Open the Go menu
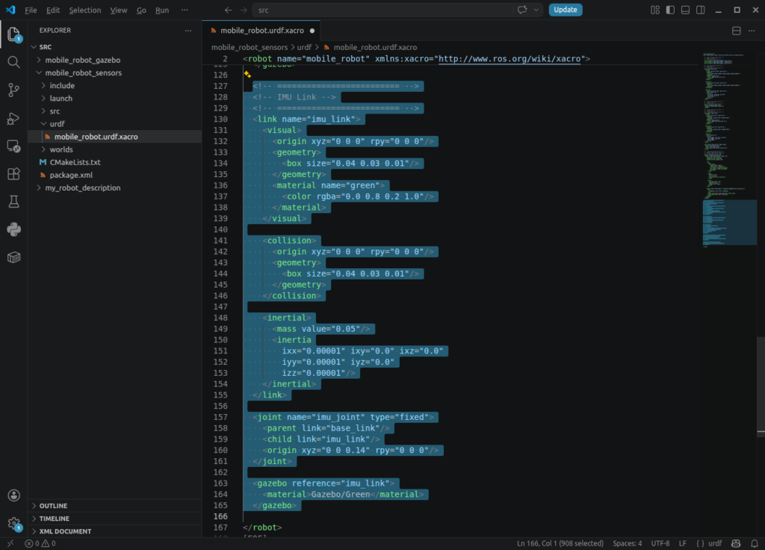 click(141, 10)
